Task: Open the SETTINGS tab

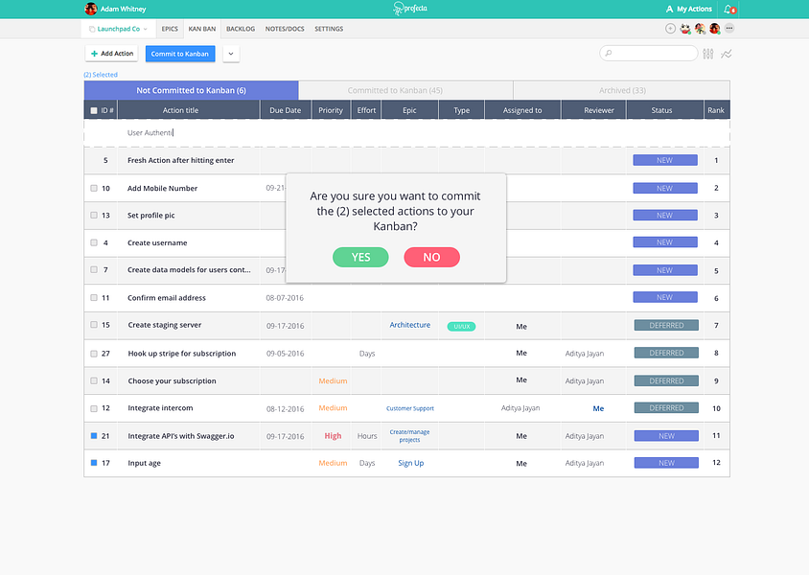Action: [x=329, y=29]
